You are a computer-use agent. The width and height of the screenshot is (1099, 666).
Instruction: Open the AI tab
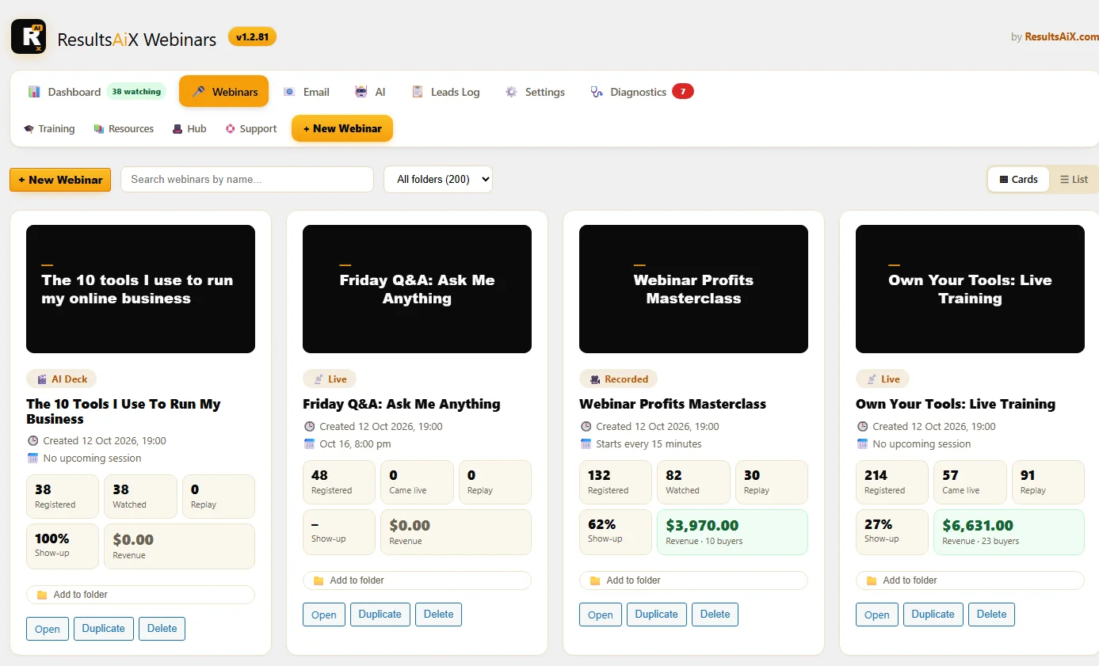click(370, 92)
